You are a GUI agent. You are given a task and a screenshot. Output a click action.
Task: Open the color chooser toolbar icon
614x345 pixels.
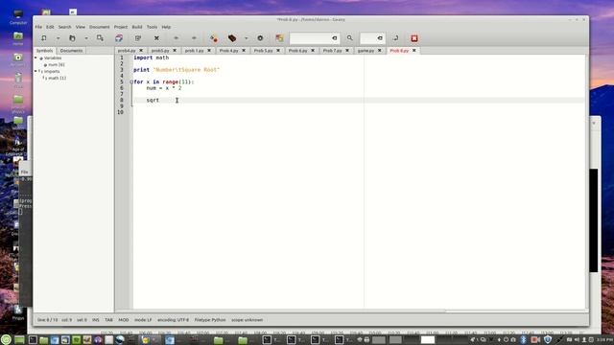[x=279, y=38]
